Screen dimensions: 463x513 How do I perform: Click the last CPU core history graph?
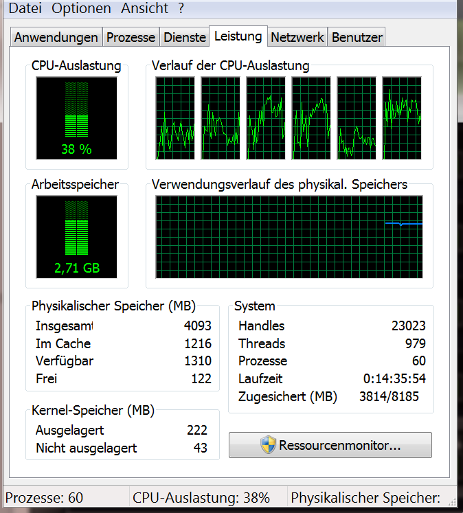pyautogui.click(x=402, y=118)
